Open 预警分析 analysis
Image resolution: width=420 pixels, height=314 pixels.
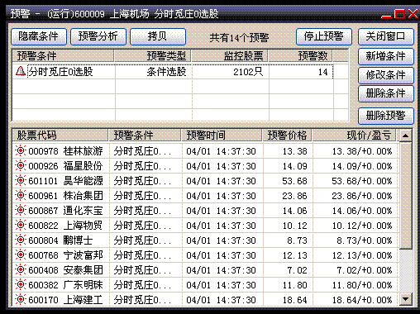pyautogui.click(x=98, y=36)
